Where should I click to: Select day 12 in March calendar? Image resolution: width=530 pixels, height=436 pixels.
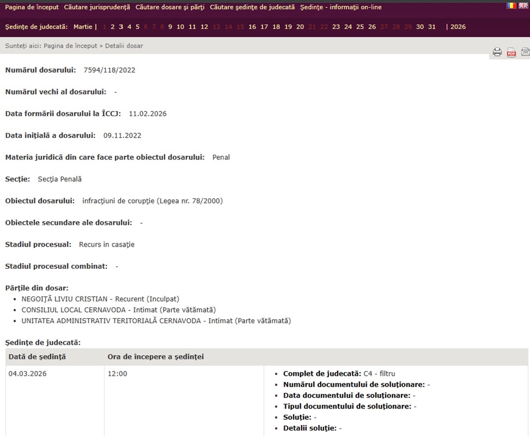[x=204, y=27]
